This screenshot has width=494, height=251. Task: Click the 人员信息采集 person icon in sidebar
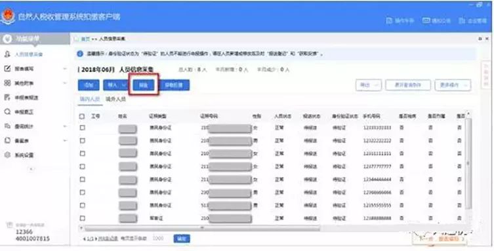[7, 54]
